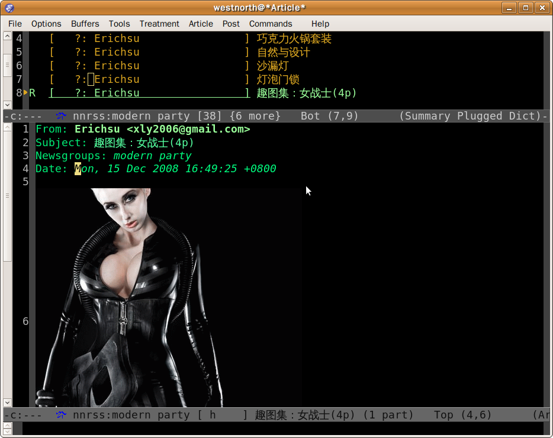Minimize the westnorth@*Article* window

509,8
